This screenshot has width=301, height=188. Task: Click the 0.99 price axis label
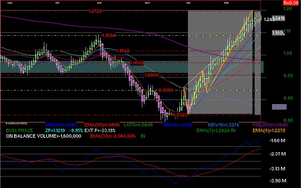[288, 76]
